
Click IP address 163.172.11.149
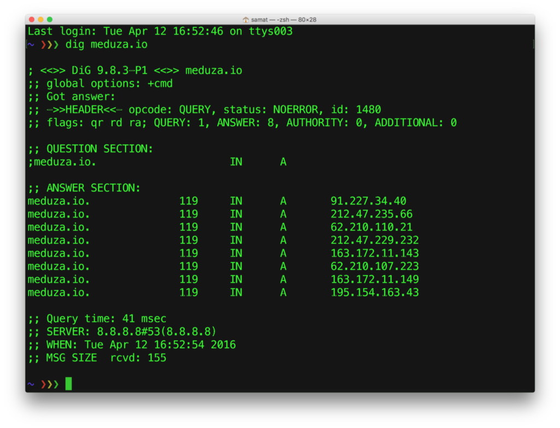[x=375, y=279]
